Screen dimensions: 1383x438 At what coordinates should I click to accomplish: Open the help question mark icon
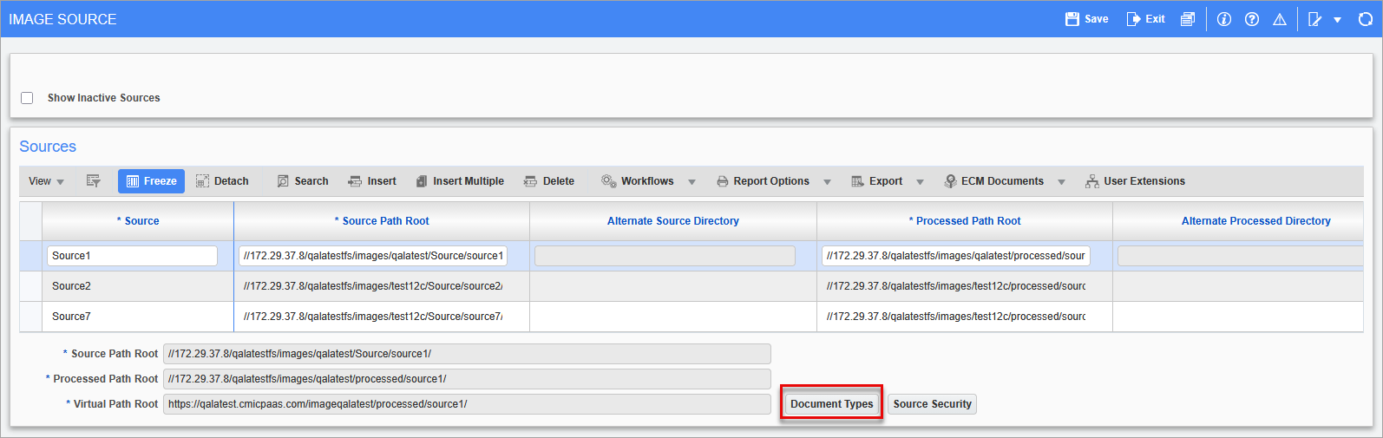[1252, 19]
